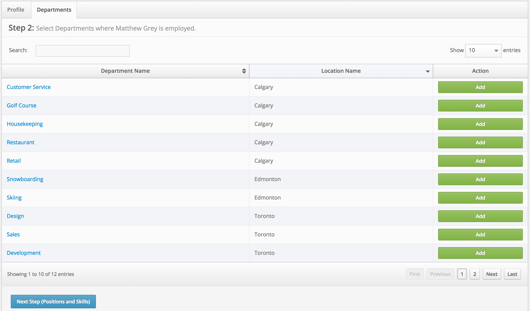Click inside the Search field

tap(82, 51)
